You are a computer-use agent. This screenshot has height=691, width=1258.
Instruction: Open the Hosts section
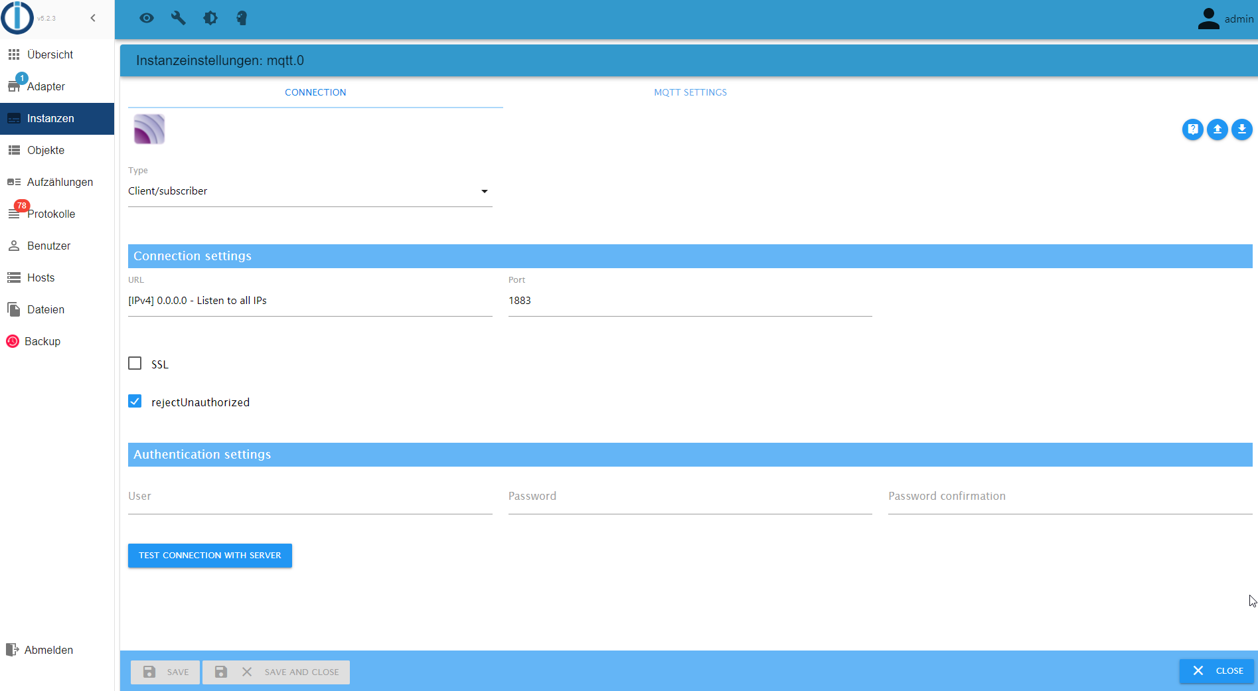[x=57, y=277]
